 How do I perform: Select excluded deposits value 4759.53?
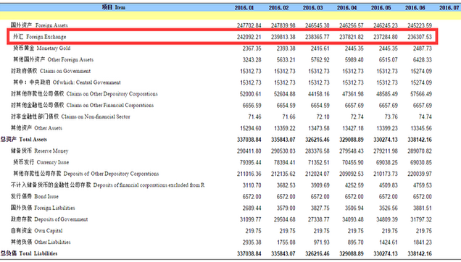click(x=422, y=185)
